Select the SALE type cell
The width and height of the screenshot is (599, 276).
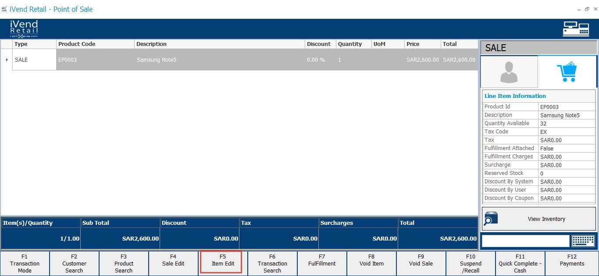pyautogui.click(x=34, y=59)
